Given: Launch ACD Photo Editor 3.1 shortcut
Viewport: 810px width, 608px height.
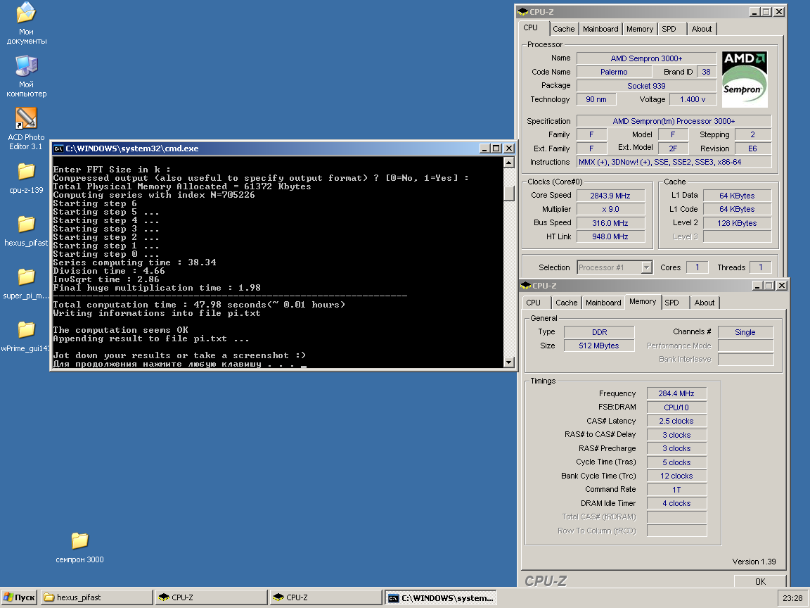Looking at the screenshot, I should click(26, 129).
